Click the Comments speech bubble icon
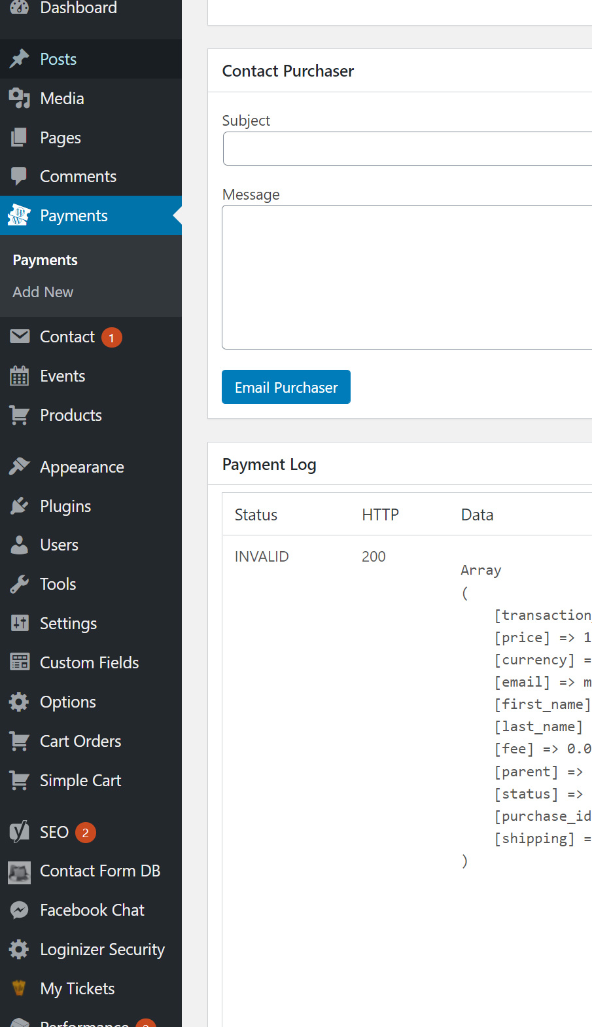Screen dimensions: 592x1027 19,176
